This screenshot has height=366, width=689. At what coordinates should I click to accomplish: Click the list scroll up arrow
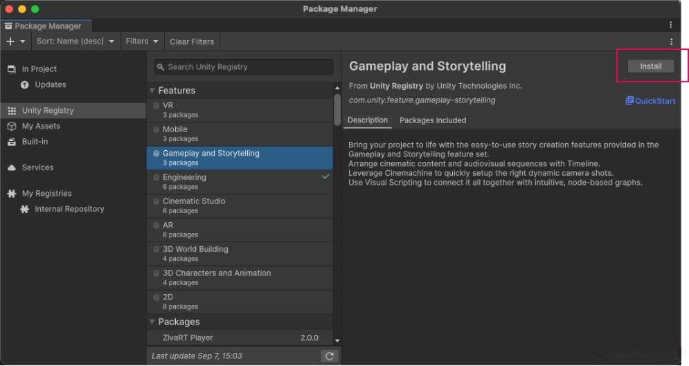pos(337,88)
